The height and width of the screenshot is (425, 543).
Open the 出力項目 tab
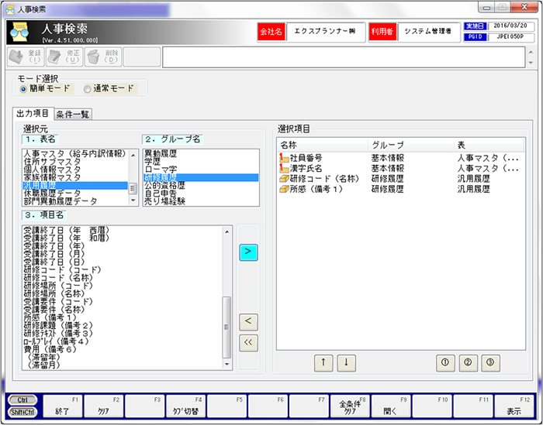(x=33, y=114)
